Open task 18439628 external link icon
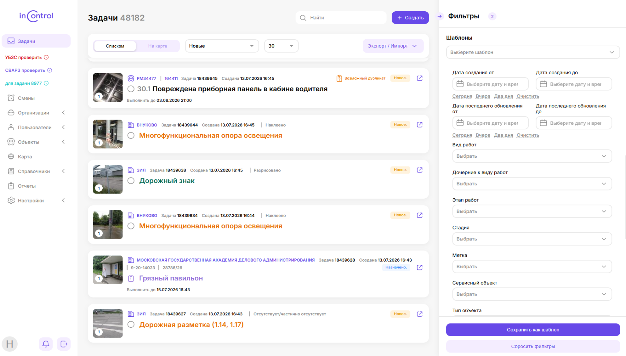626x356 pixels. click(x=420, y=267)
